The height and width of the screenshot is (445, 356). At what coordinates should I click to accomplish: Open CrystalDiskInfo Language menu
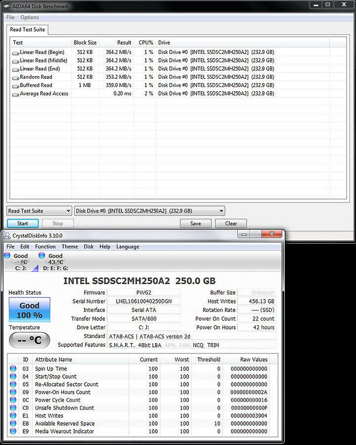(x=128, y=247)
